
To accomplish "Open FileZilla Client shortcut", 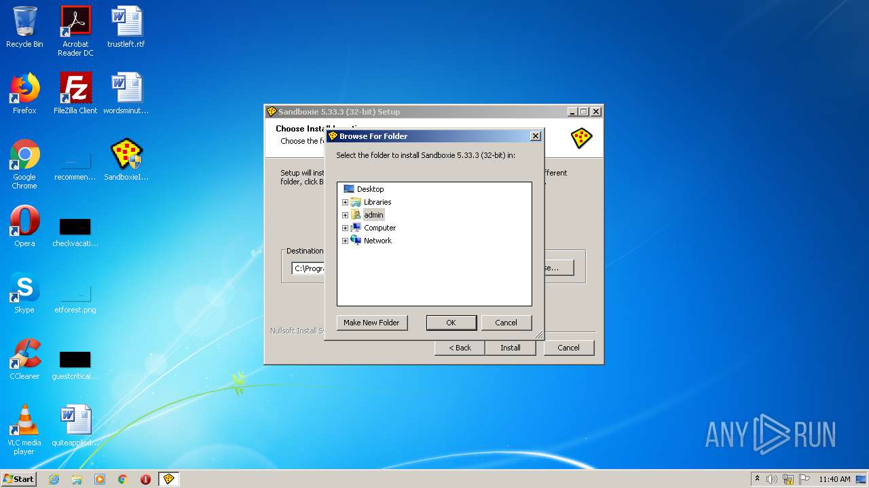I will (x=75, y=94).
